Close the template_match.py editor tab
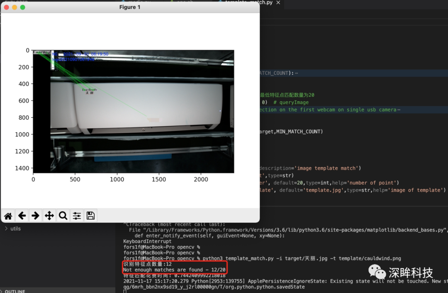This screenshot has height=293, width=448. click(278, 2)
